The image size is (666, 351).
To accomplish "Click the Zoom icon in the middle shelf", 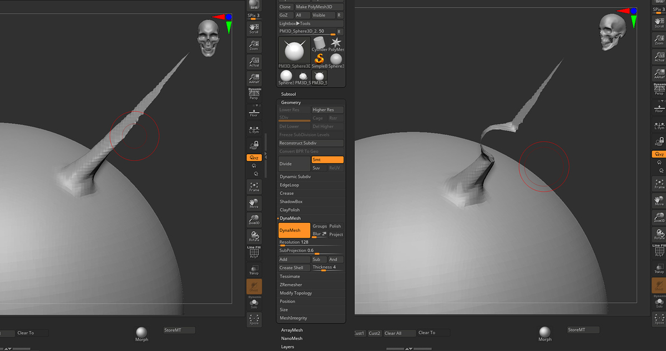I will click(x=254, y=45).
